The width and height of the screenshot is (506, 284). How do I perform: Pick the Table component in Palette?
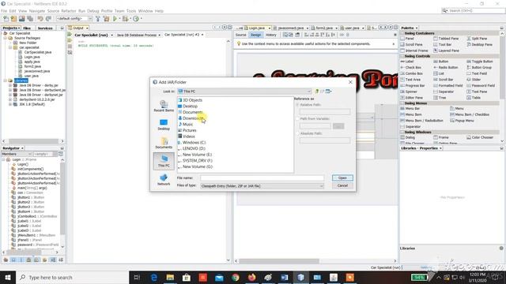[x=474, y=98]
